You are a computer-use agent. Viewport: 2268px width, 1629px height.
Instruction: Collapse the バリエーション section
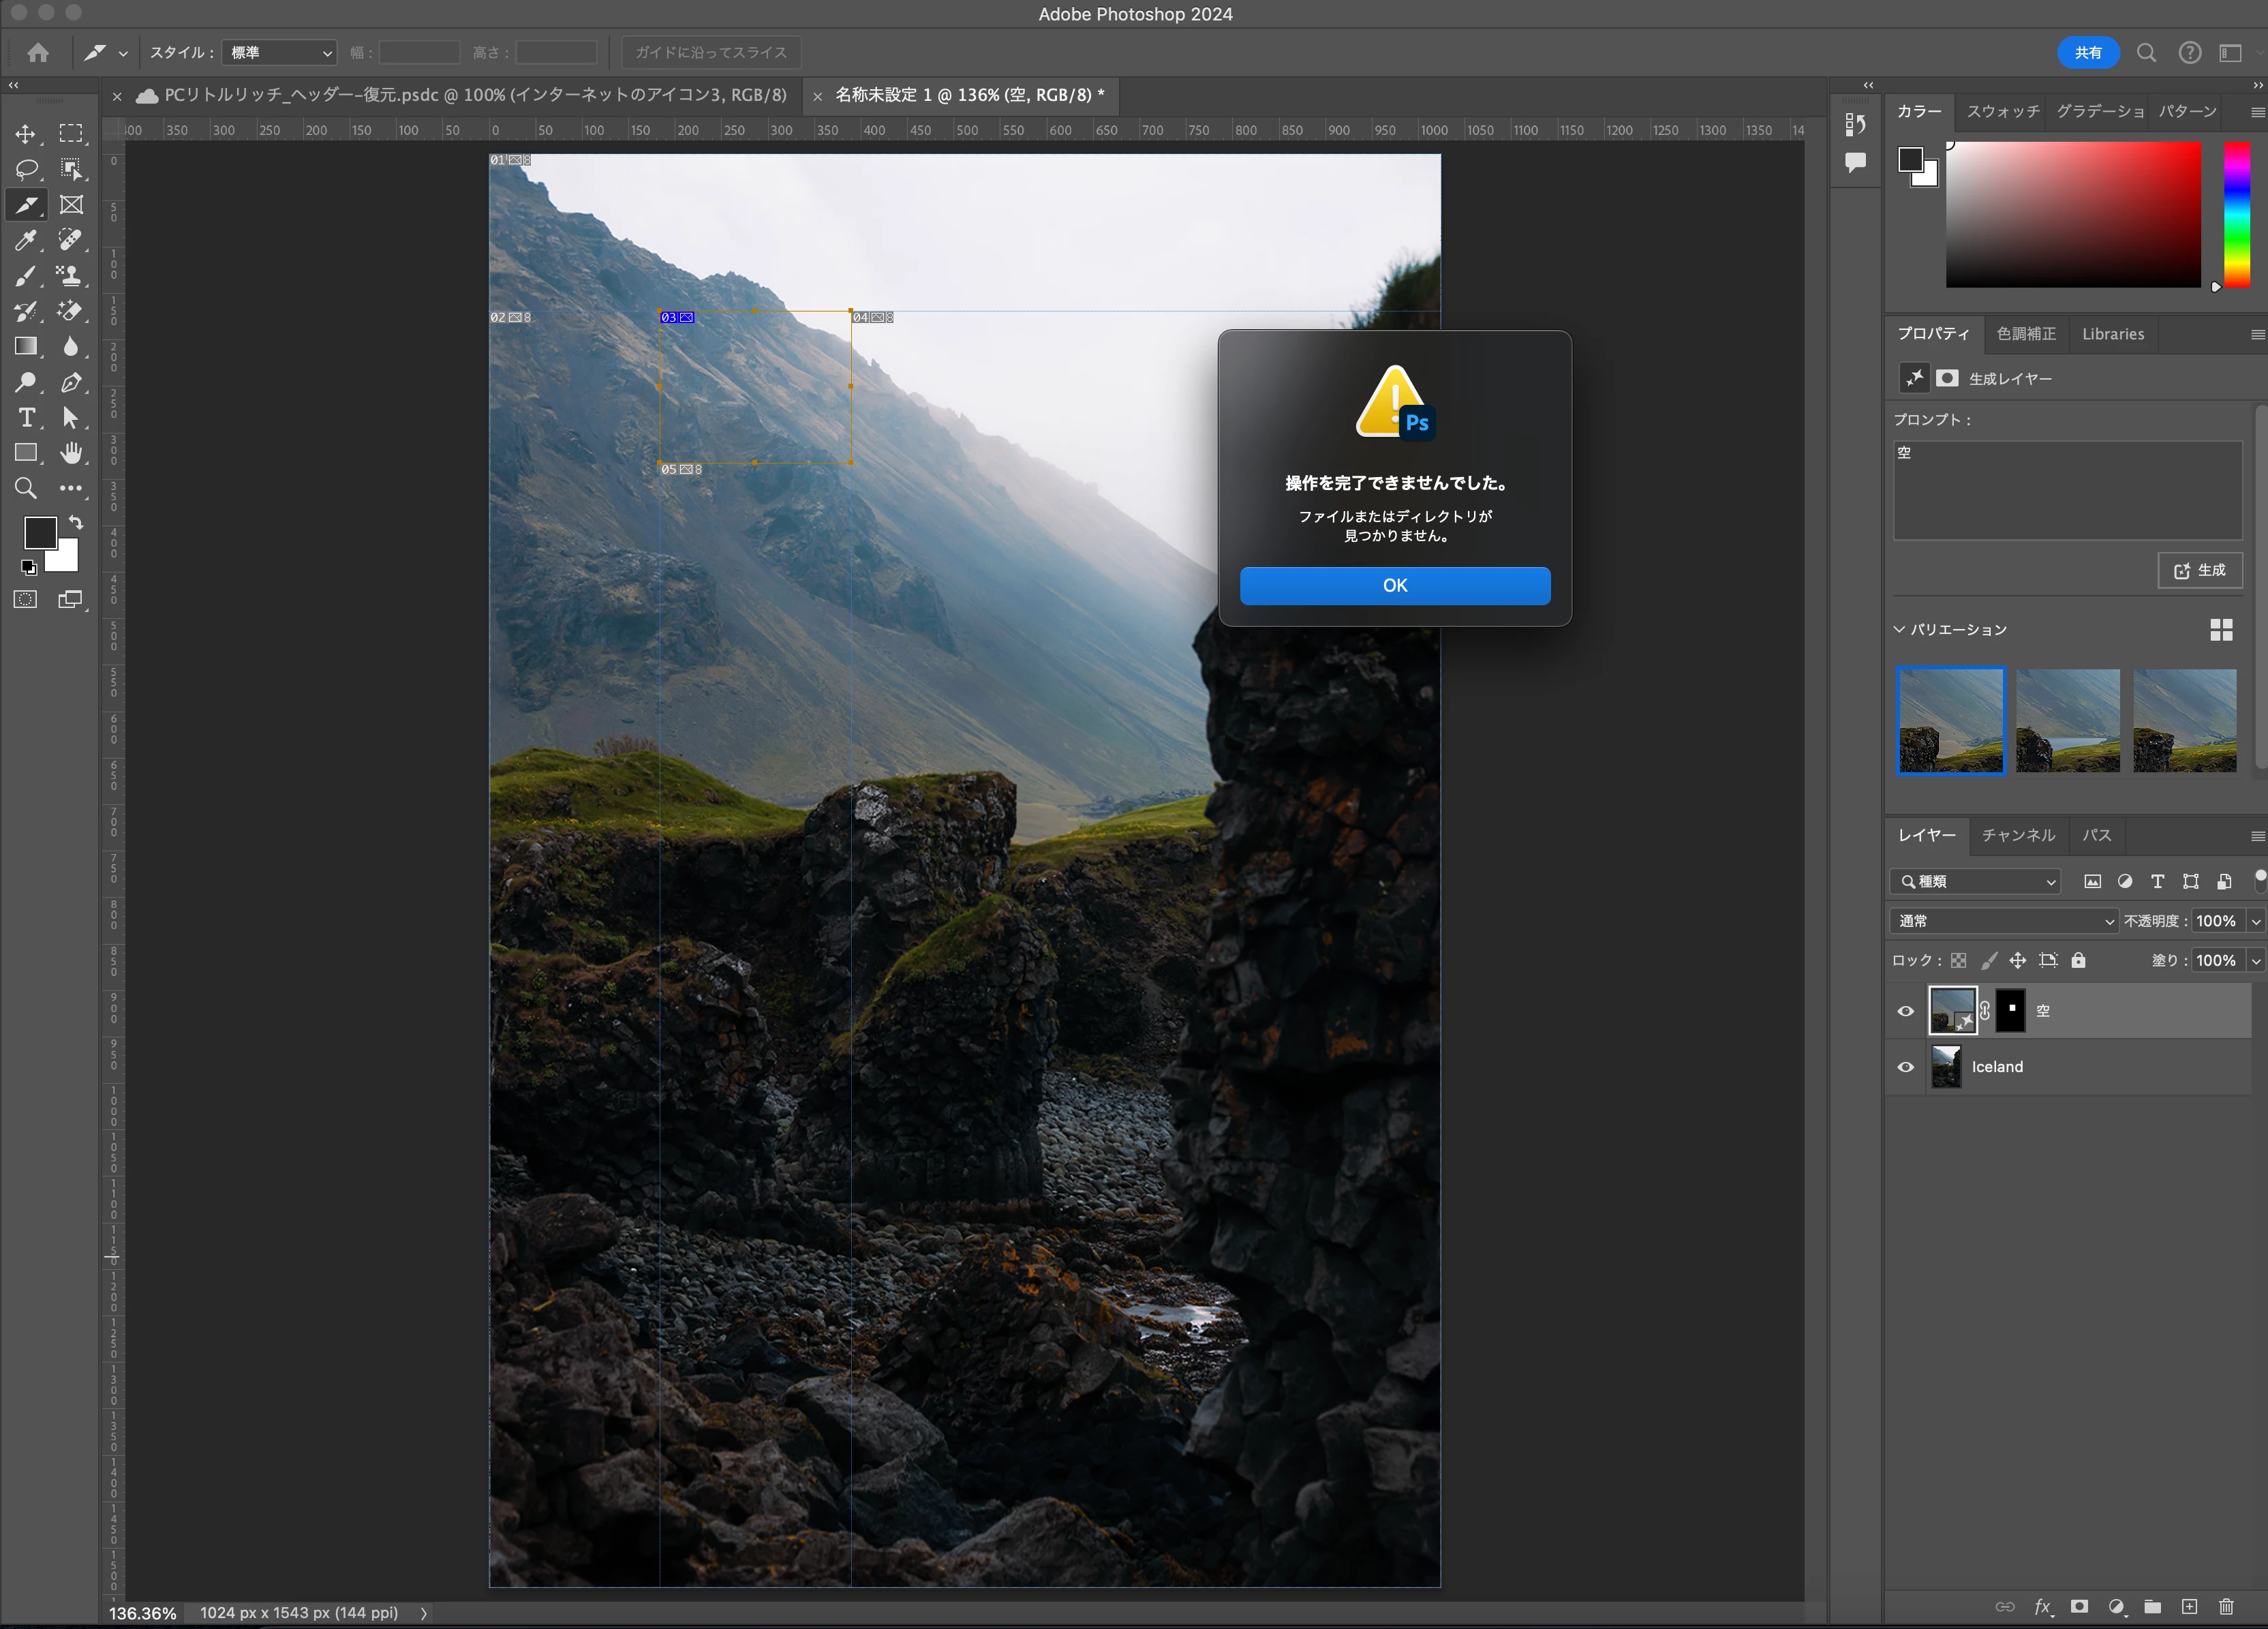(1899, 629)
